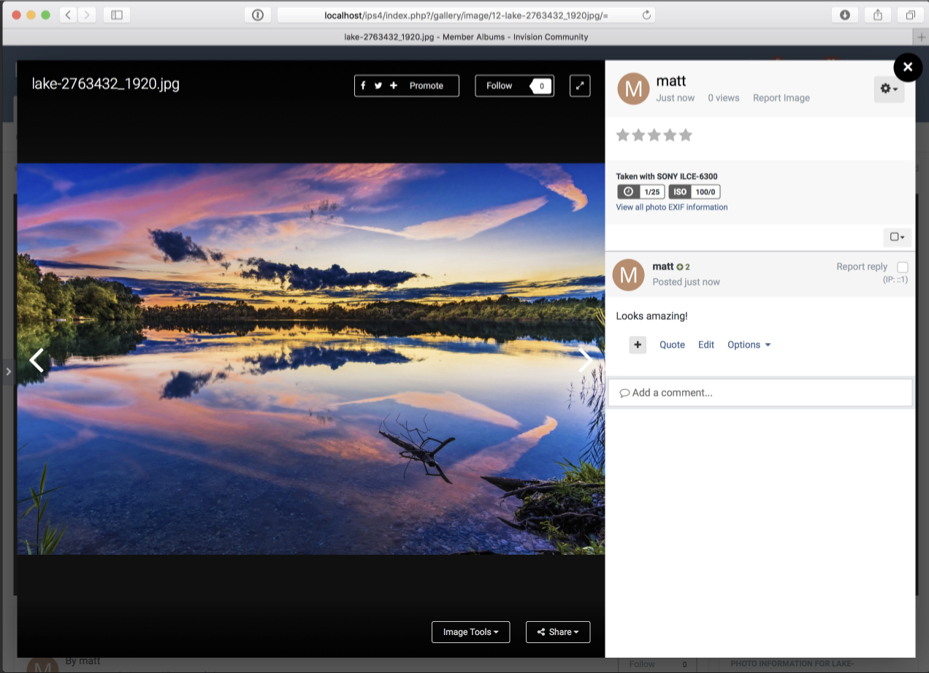Click matt's avatar beside the comment
Screen dimensions: 929x673
pos(628,274)
